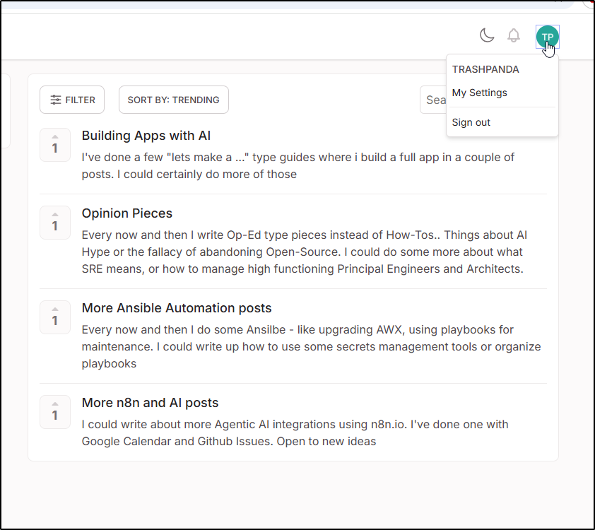The width and height of the screenshot is (595, 530).
Task: Open the Filter options button
Action: coord(72,100)
